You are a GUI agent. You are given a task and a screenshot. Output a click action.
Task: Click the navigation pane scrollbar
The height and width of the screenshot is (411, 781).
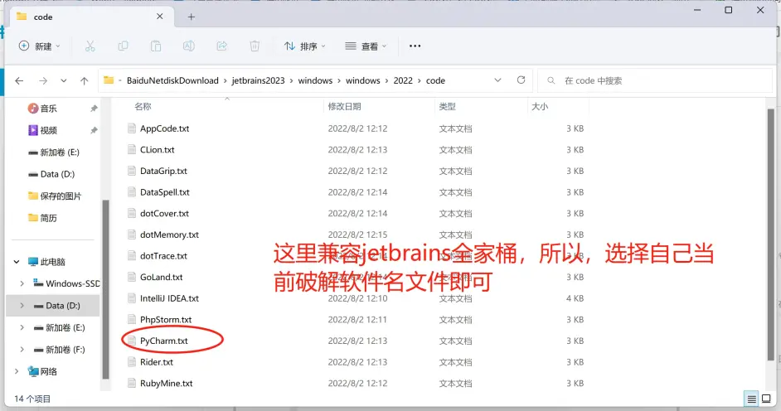[105, 288]
